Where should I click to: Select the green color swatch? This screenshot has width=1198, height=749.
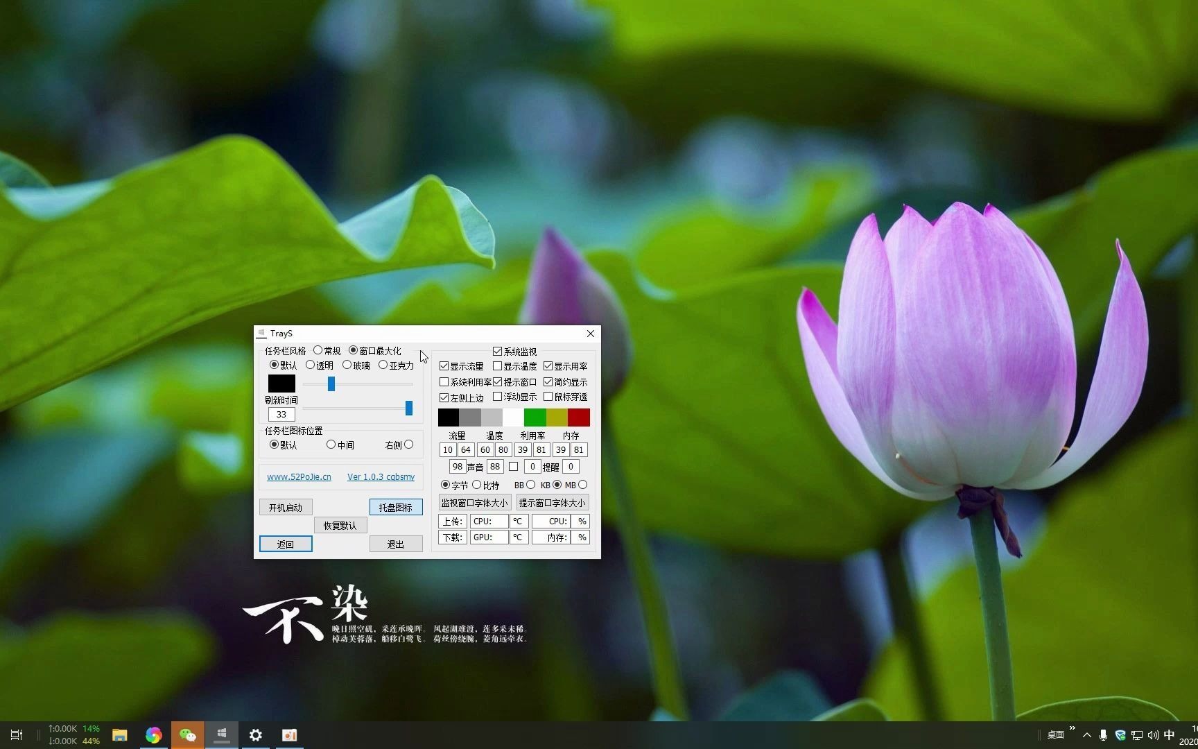click(x=535, y=417)
